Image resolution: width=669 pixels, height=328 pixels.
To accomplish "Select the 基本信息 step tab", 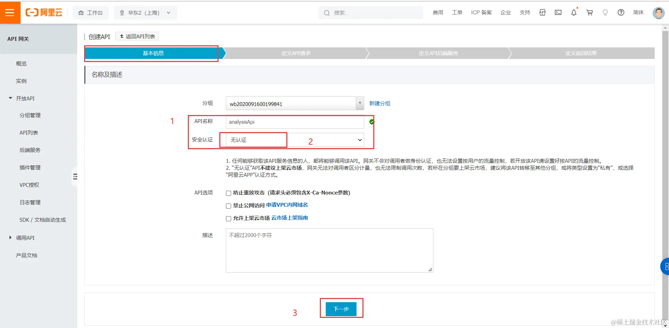I will pos(153,53).
